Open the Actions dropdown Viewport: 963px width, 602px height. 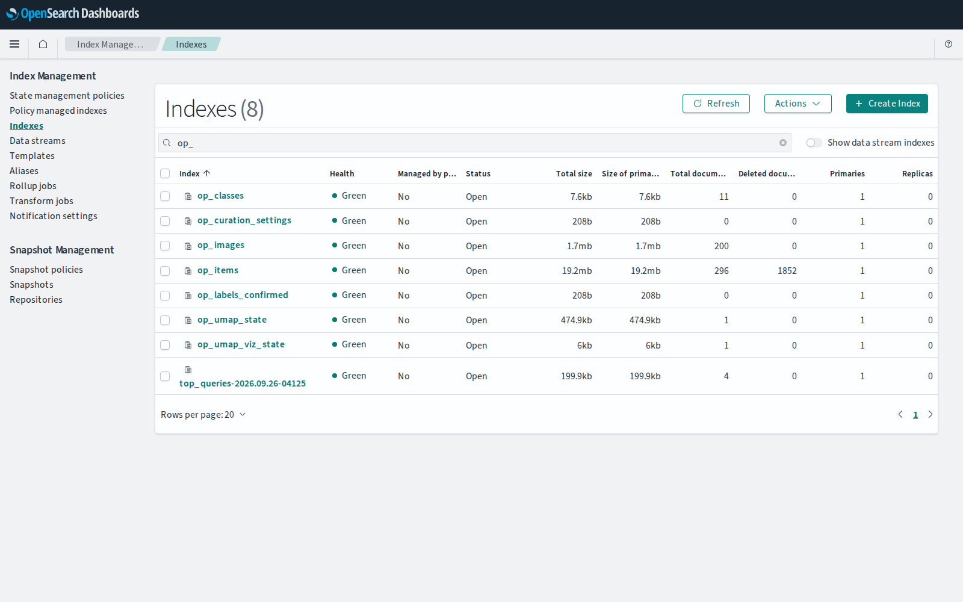(x=797, y=104)
